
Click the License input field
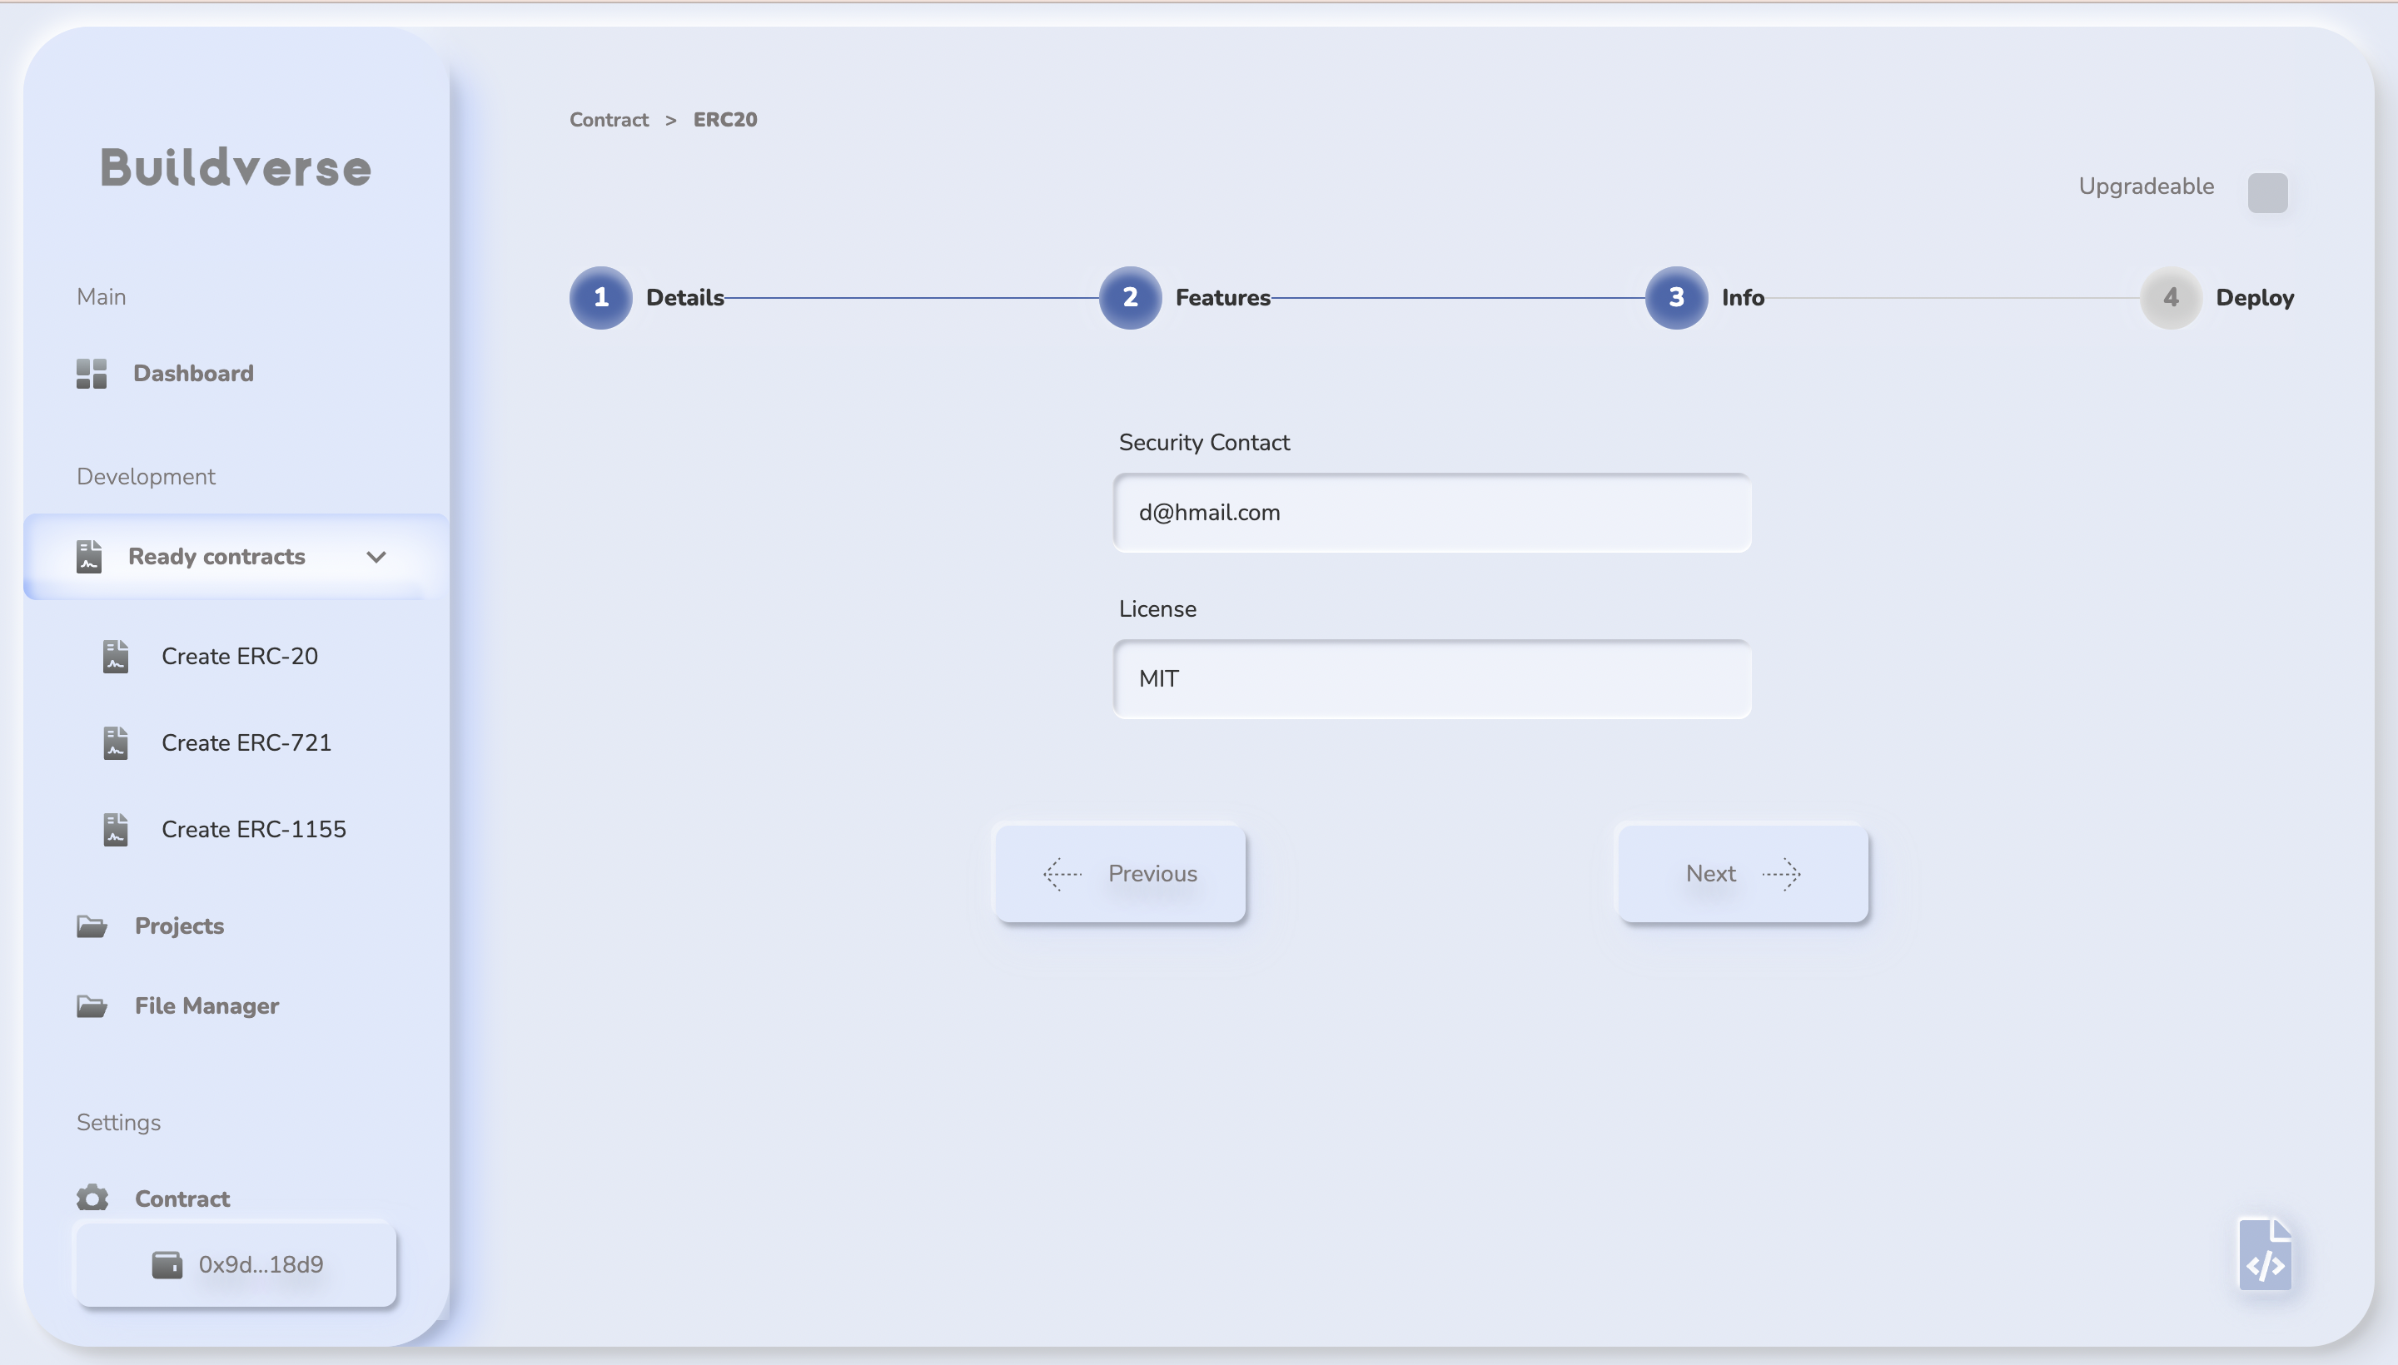(1431, 678)
